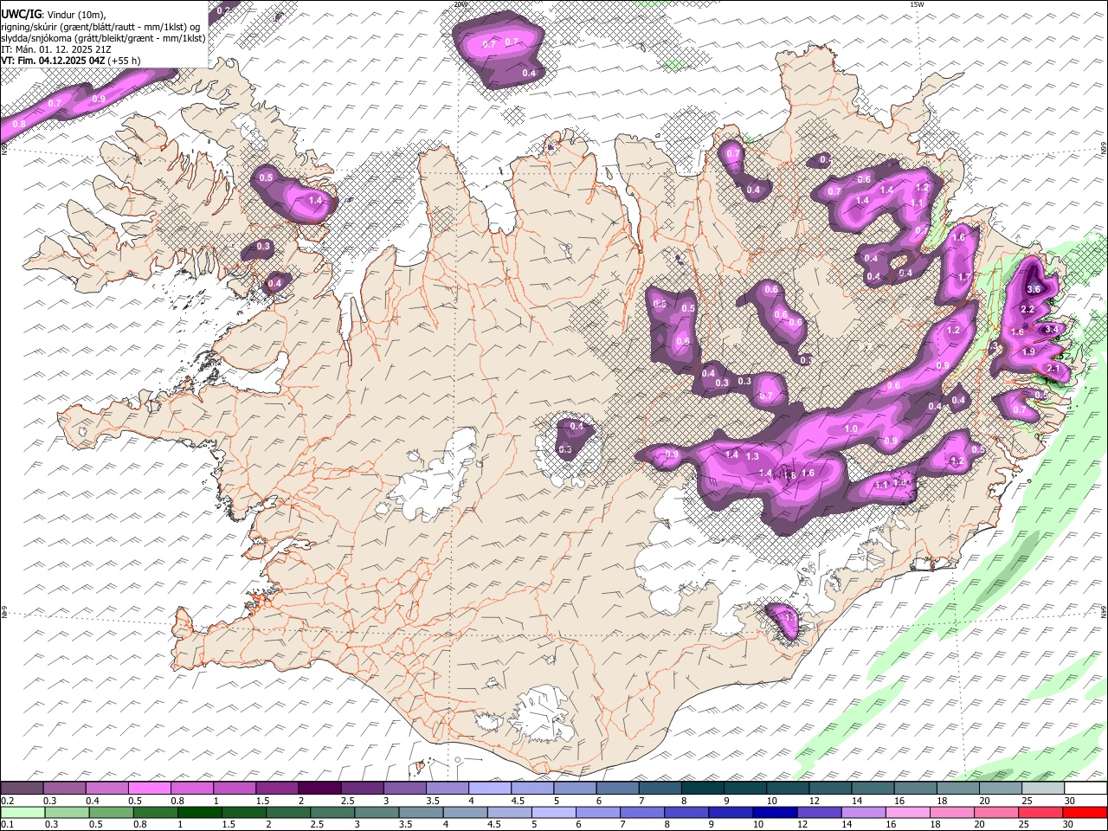Click the 20W longitude label

point(461,4)
